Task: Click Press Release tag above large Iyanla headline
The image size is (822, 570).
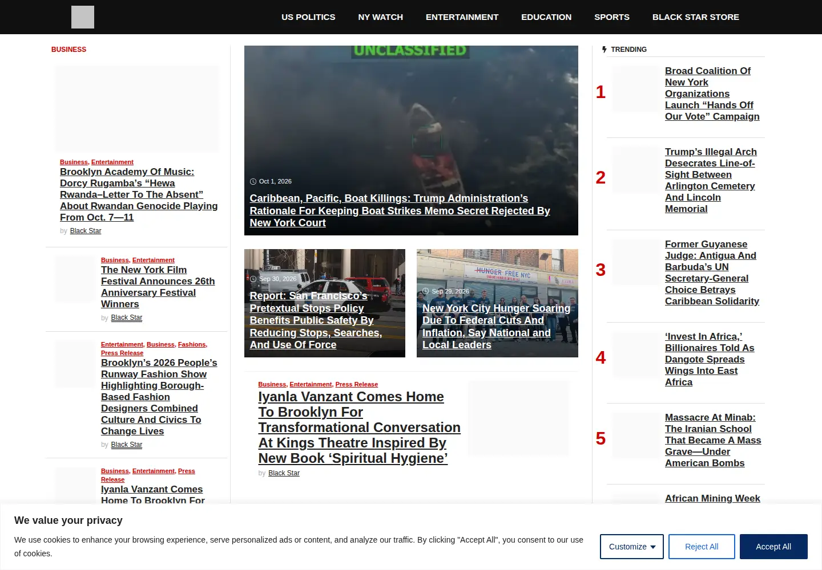Action: tap(357, 384)
